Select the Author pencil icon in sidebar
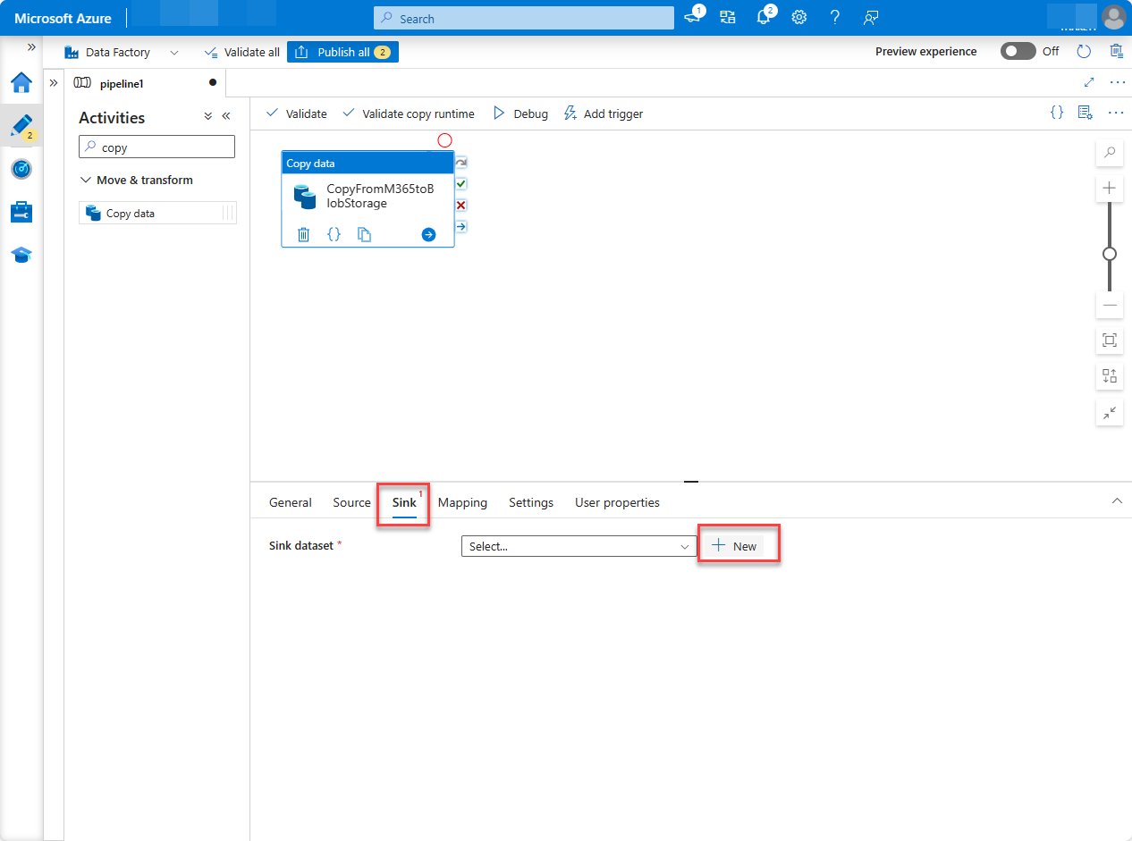 21,125
